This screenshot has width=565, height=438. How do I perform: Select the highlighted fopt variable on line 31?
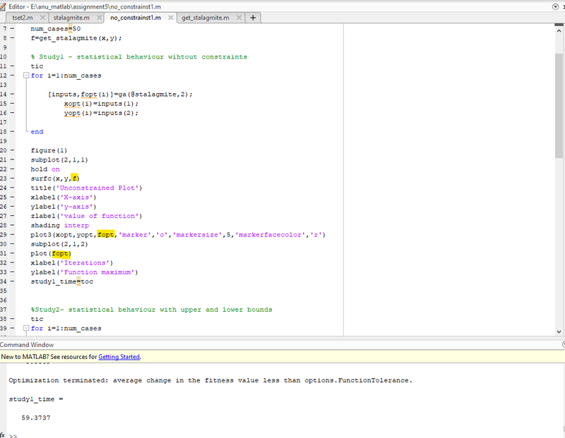pos(60,253)
